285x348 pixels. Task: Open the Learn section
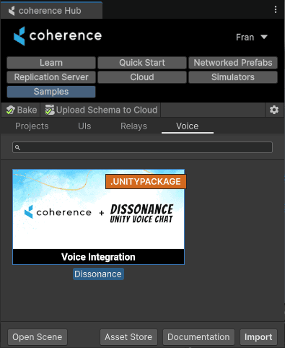coord(51,63)
